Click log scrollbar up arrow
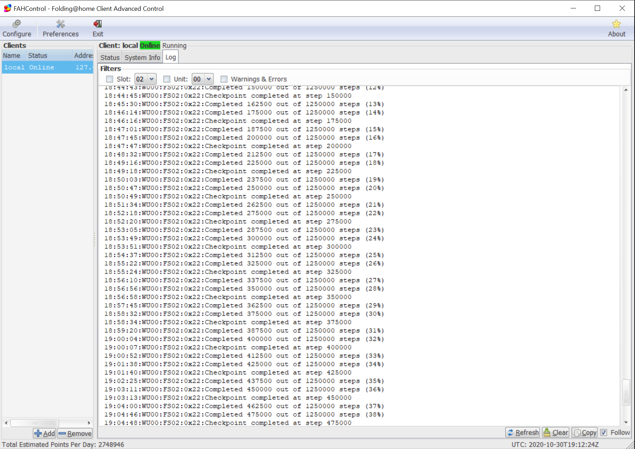This screenshot has height=449, width=635. point(626,90)
